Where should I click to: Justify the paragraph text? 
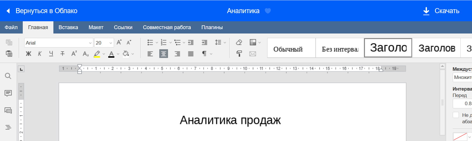tap(191, 54)
